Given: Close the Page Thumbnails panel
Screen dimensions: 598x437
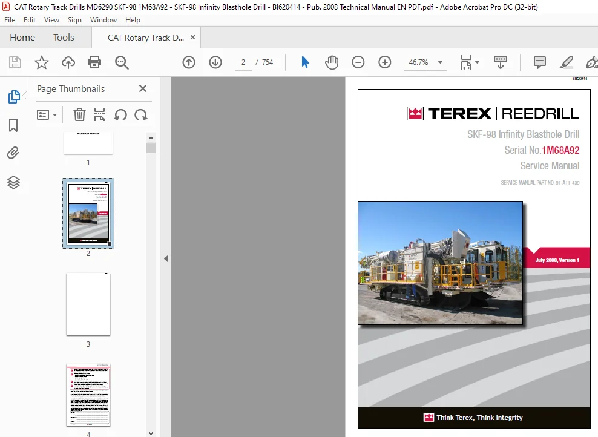Looking at the screenshot, I should click(x=143, y=88).
